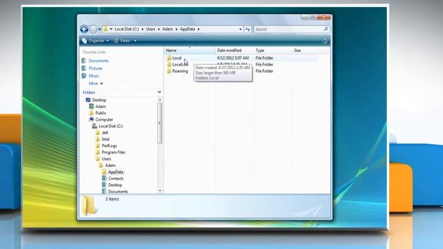This screenshot has width=443, height=249.
Task: Close the Explorer window
Action: click(324, 17)
